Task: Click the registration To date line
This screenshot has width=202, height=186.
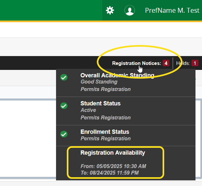Action: tap(109, 173)
